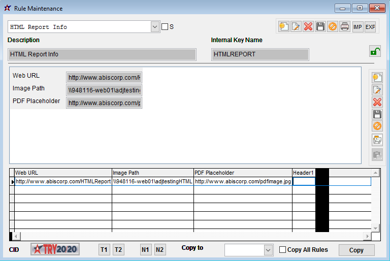Click the TRY 20/20 CID logo button
The height and width of the screenshot is (261, 390).
coord(55,249)
